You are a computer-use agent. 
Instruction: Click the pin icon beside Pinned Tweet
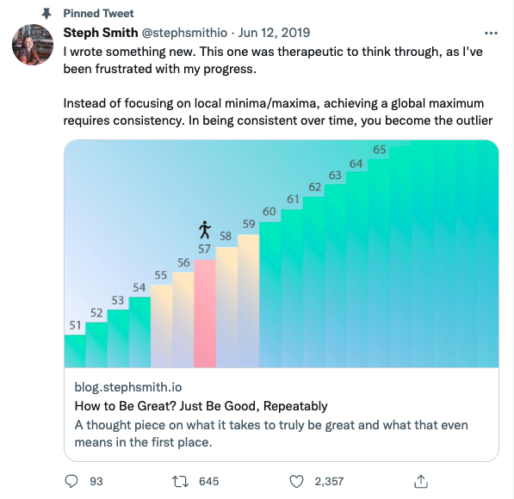[x=46, y=14]
